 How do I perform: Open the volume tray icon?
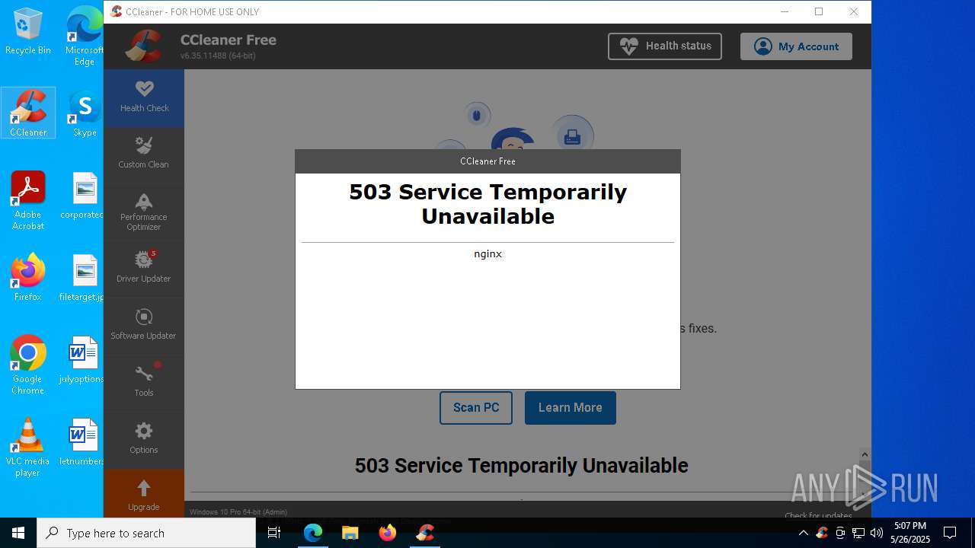point(876,533)
